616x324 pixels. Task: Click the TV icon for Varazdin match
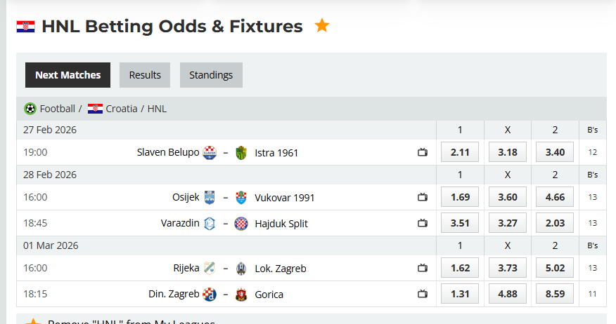(x=423, y=224)
